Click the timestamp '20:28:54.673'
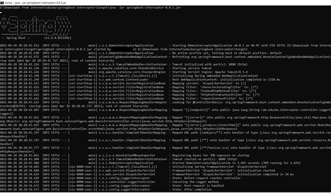 click(28, 190)
